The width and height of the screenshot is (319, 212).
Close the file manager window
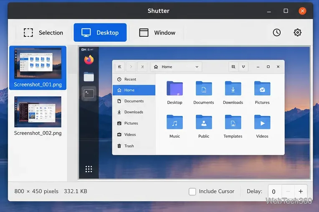click(x=278, y=67)
